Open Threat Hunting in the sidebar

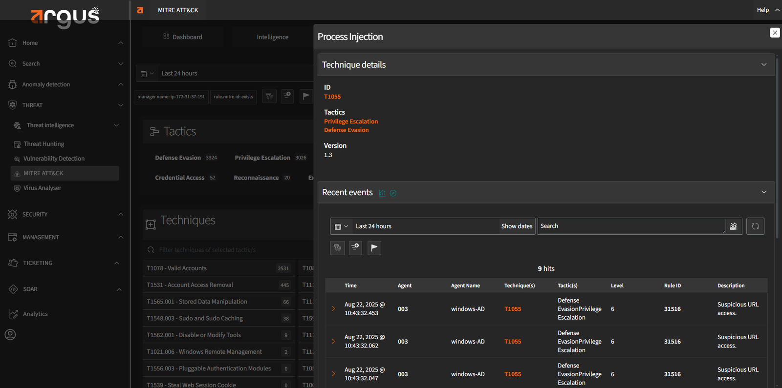(x=44, y=144)
